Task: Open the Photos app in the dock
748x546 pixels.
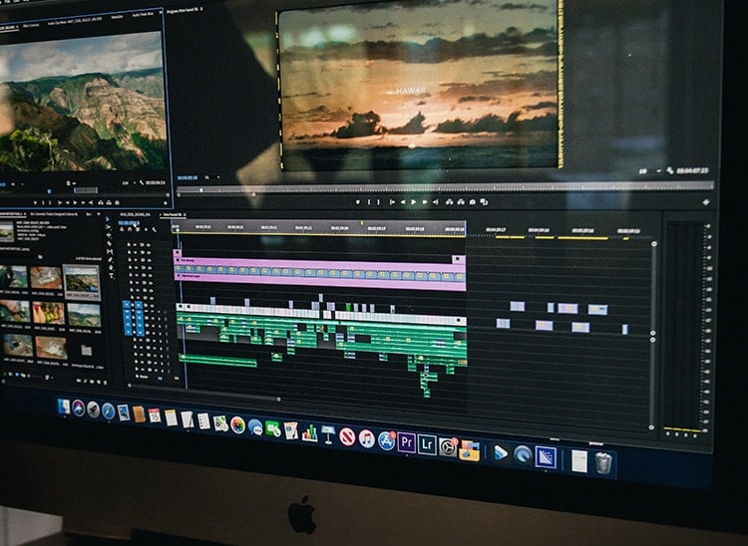Action: tap(237, 425)
